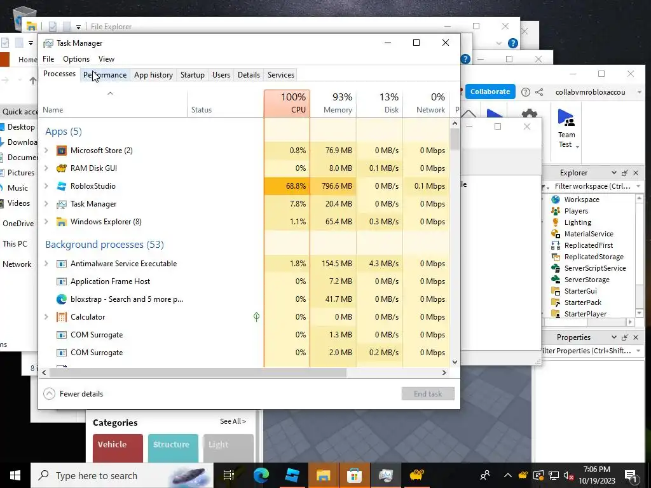The image size is (651, 488).
Task: Open the Windows Start menu
Action: point(15,475)
